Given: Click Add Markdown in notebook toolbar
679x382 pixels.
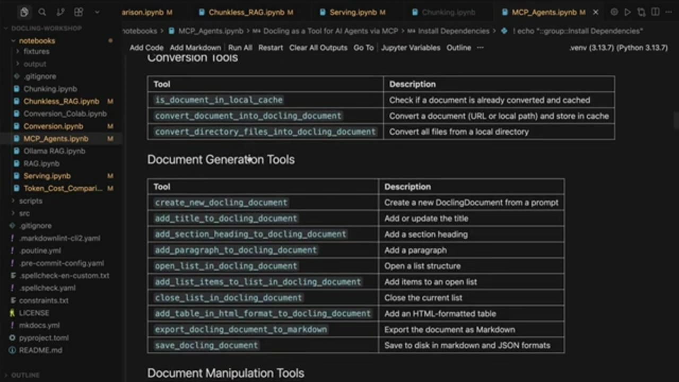Looking at the screenshot, I should [195, 47].
